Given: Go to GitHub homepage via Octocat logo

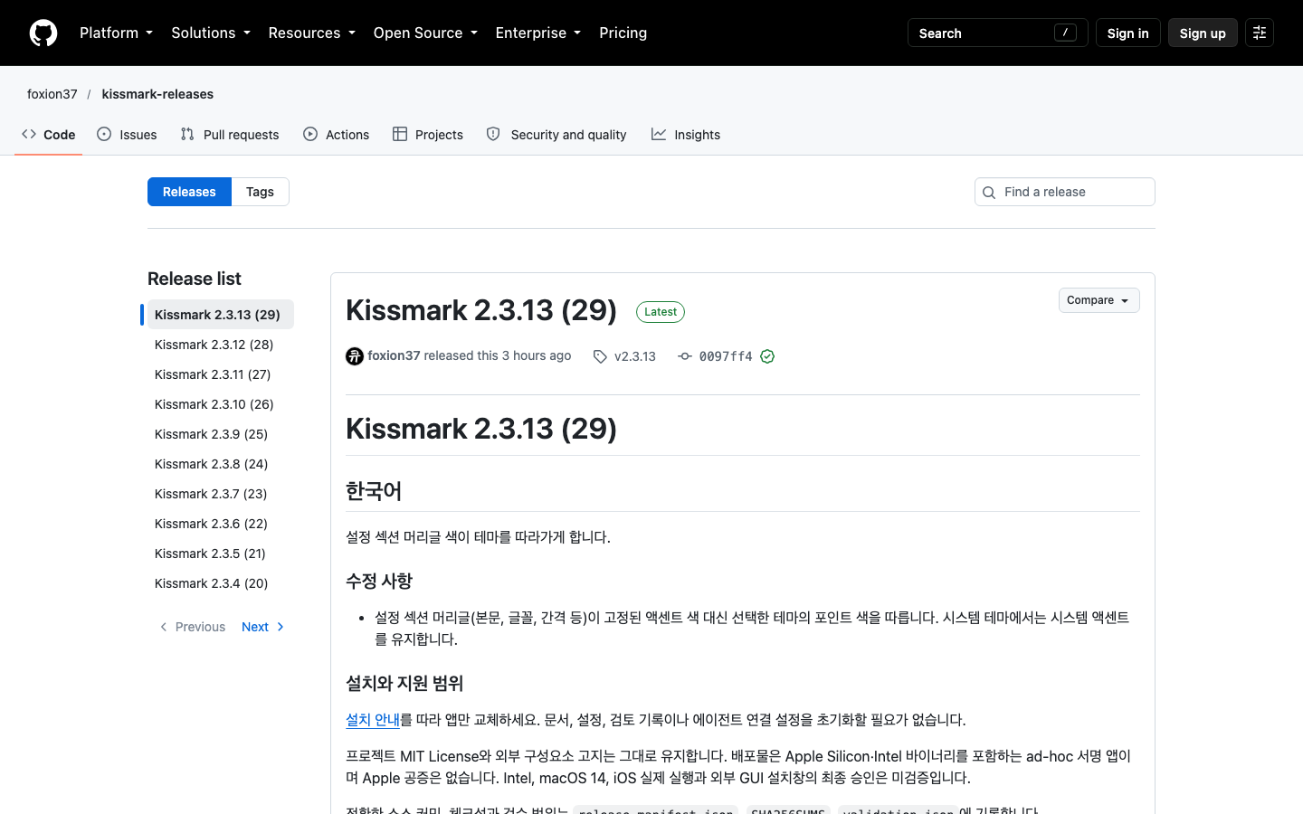Looking at the screenshot, I should [43, 33].
